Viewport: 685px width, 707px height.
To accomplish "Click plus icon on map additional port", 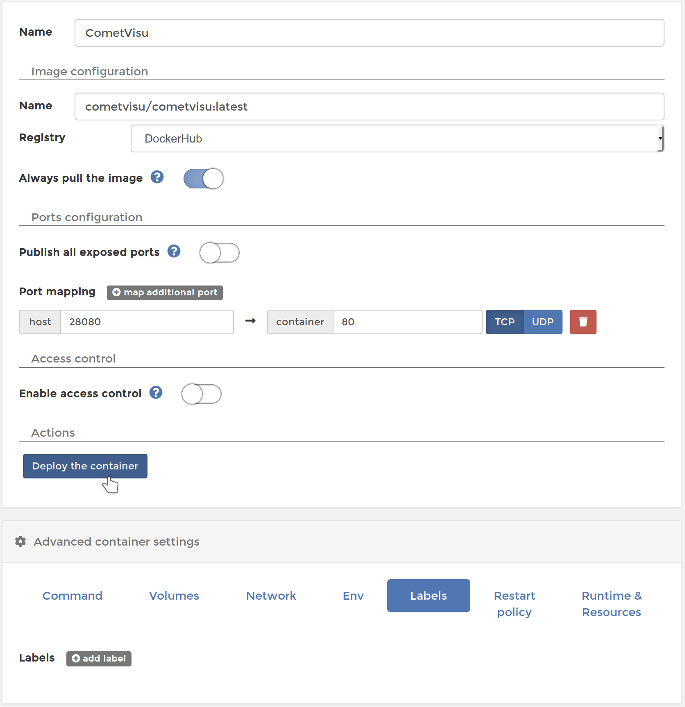I will tap(116, 292).
